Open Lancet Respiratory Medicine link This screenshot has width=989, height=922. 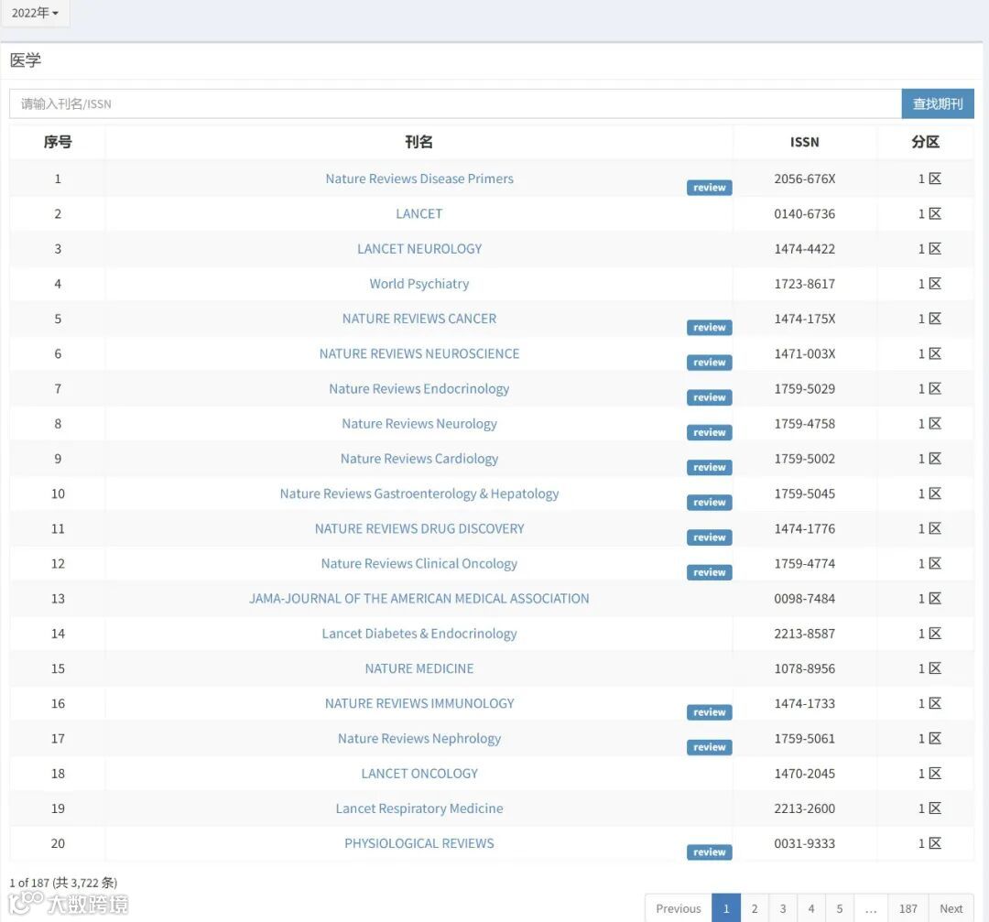(x=418, y=808)
